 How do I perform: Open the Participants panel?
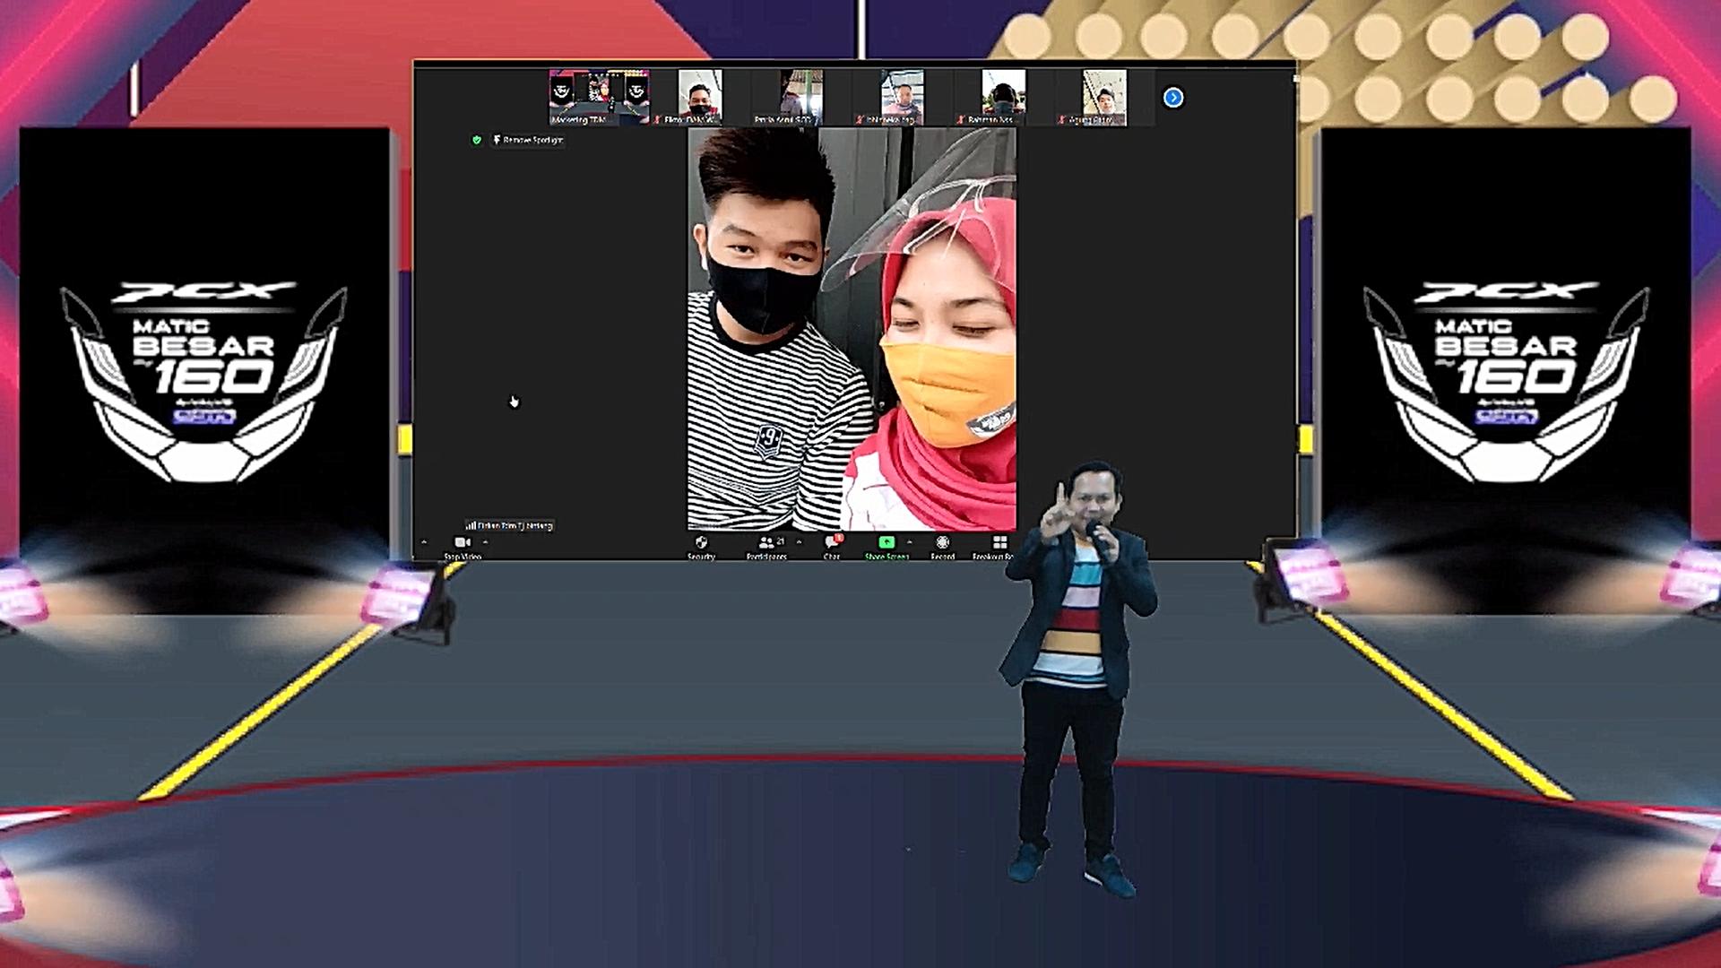[x=767, y=547]
